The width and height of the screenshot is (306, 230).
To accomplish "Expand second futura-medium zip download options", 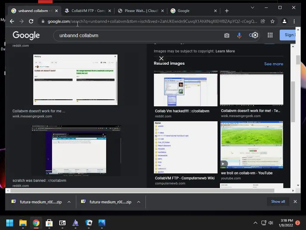I will (139, 202).
